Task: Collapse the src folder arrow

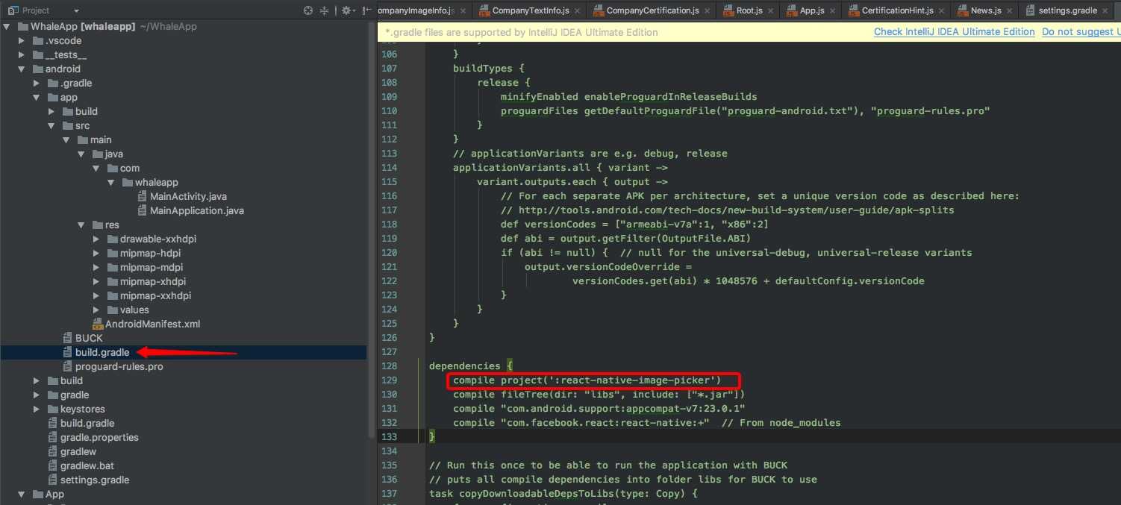Action: coord(51,125)
